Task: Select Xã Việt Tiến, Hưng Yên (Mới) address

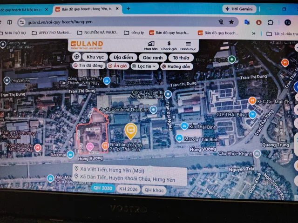Action: click(110, 170)
